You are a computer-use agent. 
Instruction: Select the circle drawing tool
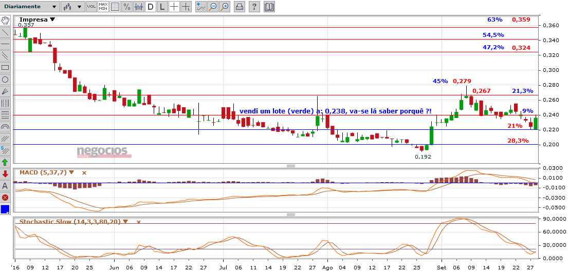(x=5, y=80)
